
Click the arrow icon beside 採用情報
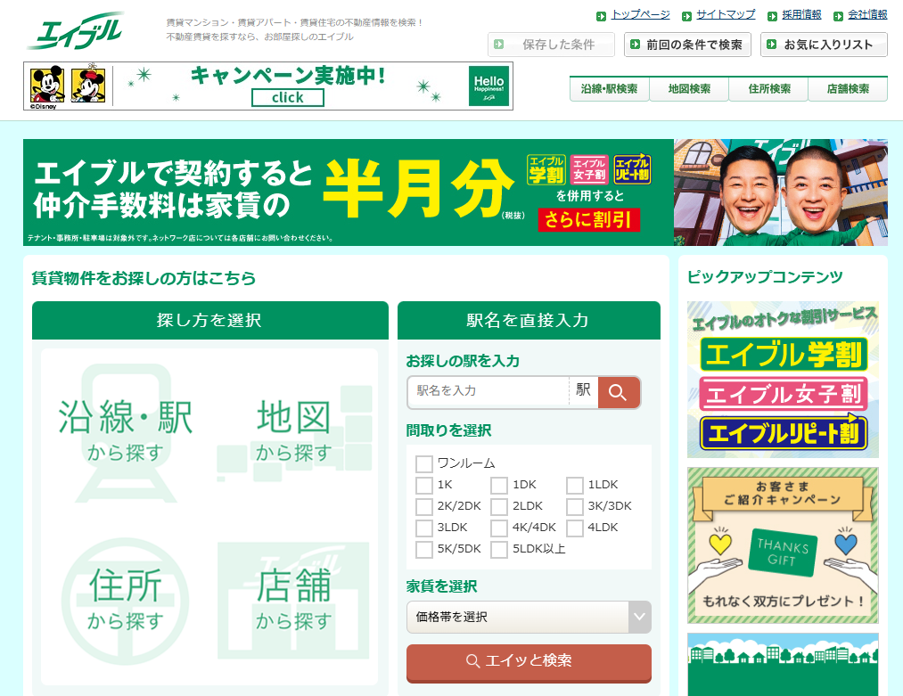coord(772,16)
